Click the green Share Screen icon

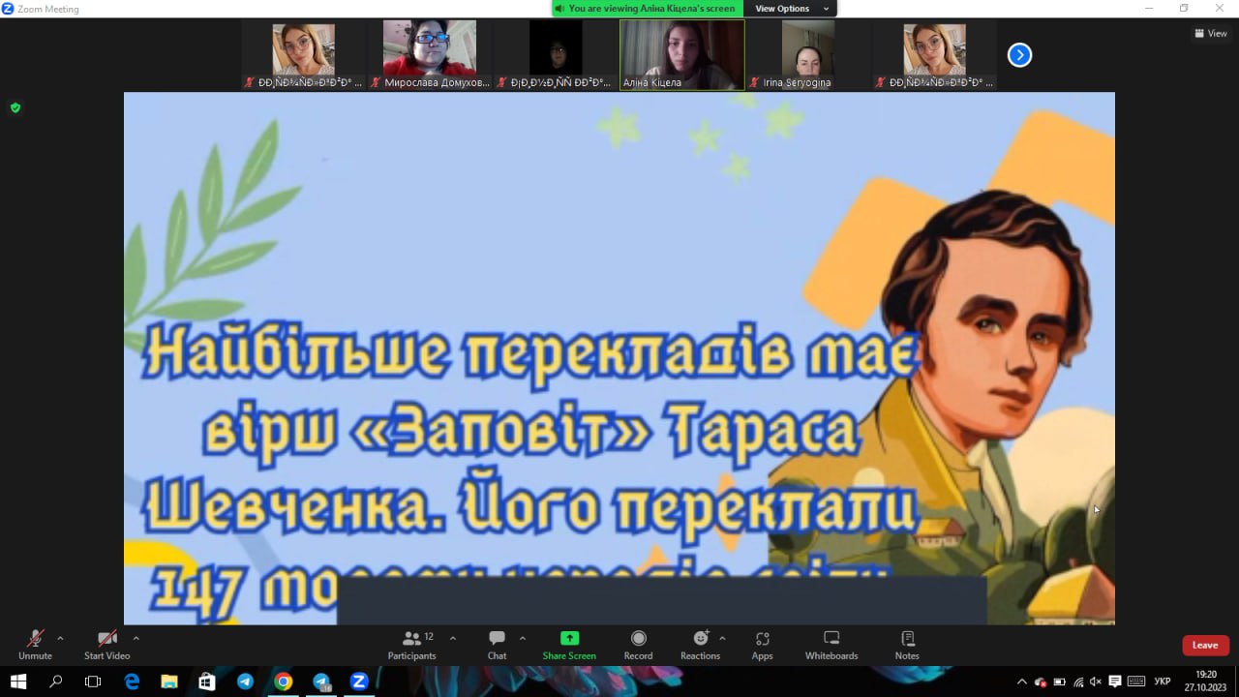[569, 638]
